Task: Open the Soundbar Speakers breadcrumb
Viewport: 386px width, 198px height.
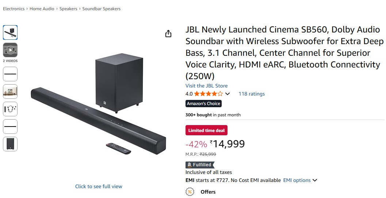Action: click(101, 9)
